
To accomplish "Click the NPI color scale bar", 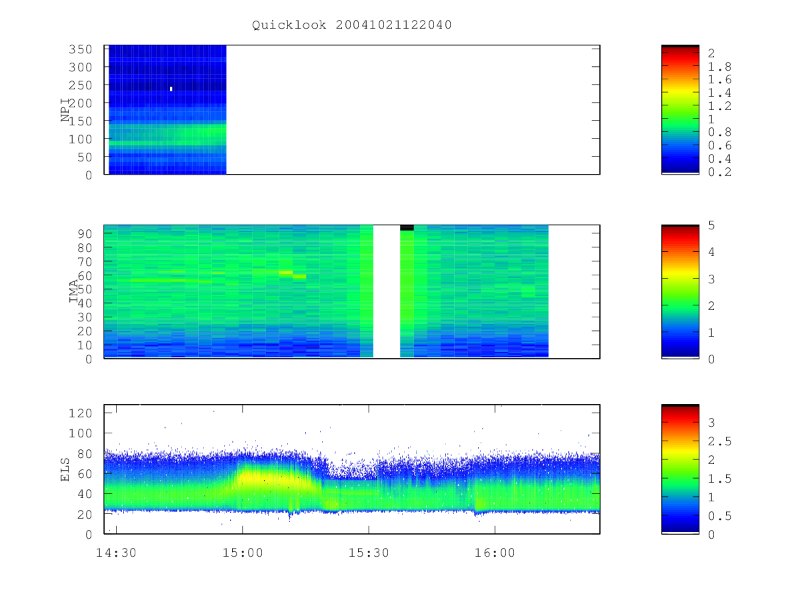I will (680, 110).
